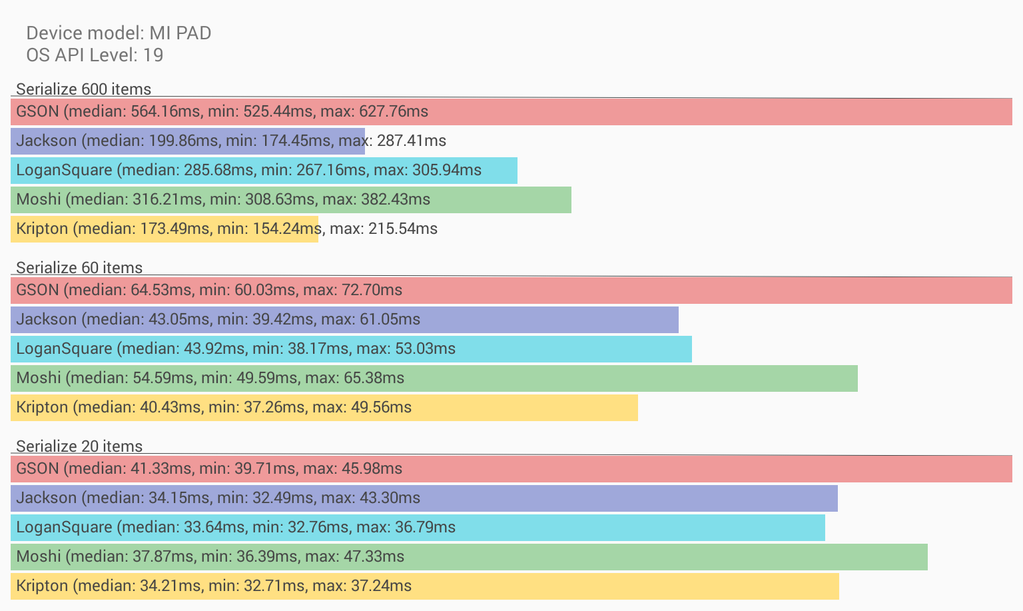
Task: Select the Moshi bar with median 37.87ms
Action: tap(469, 556)
